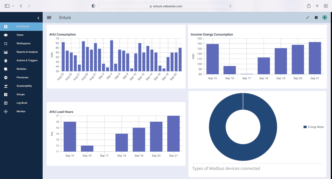The image size is (332, 179).
Task: Open Actions & Triggers from the sidebar
Action: [x=5, y=60]
